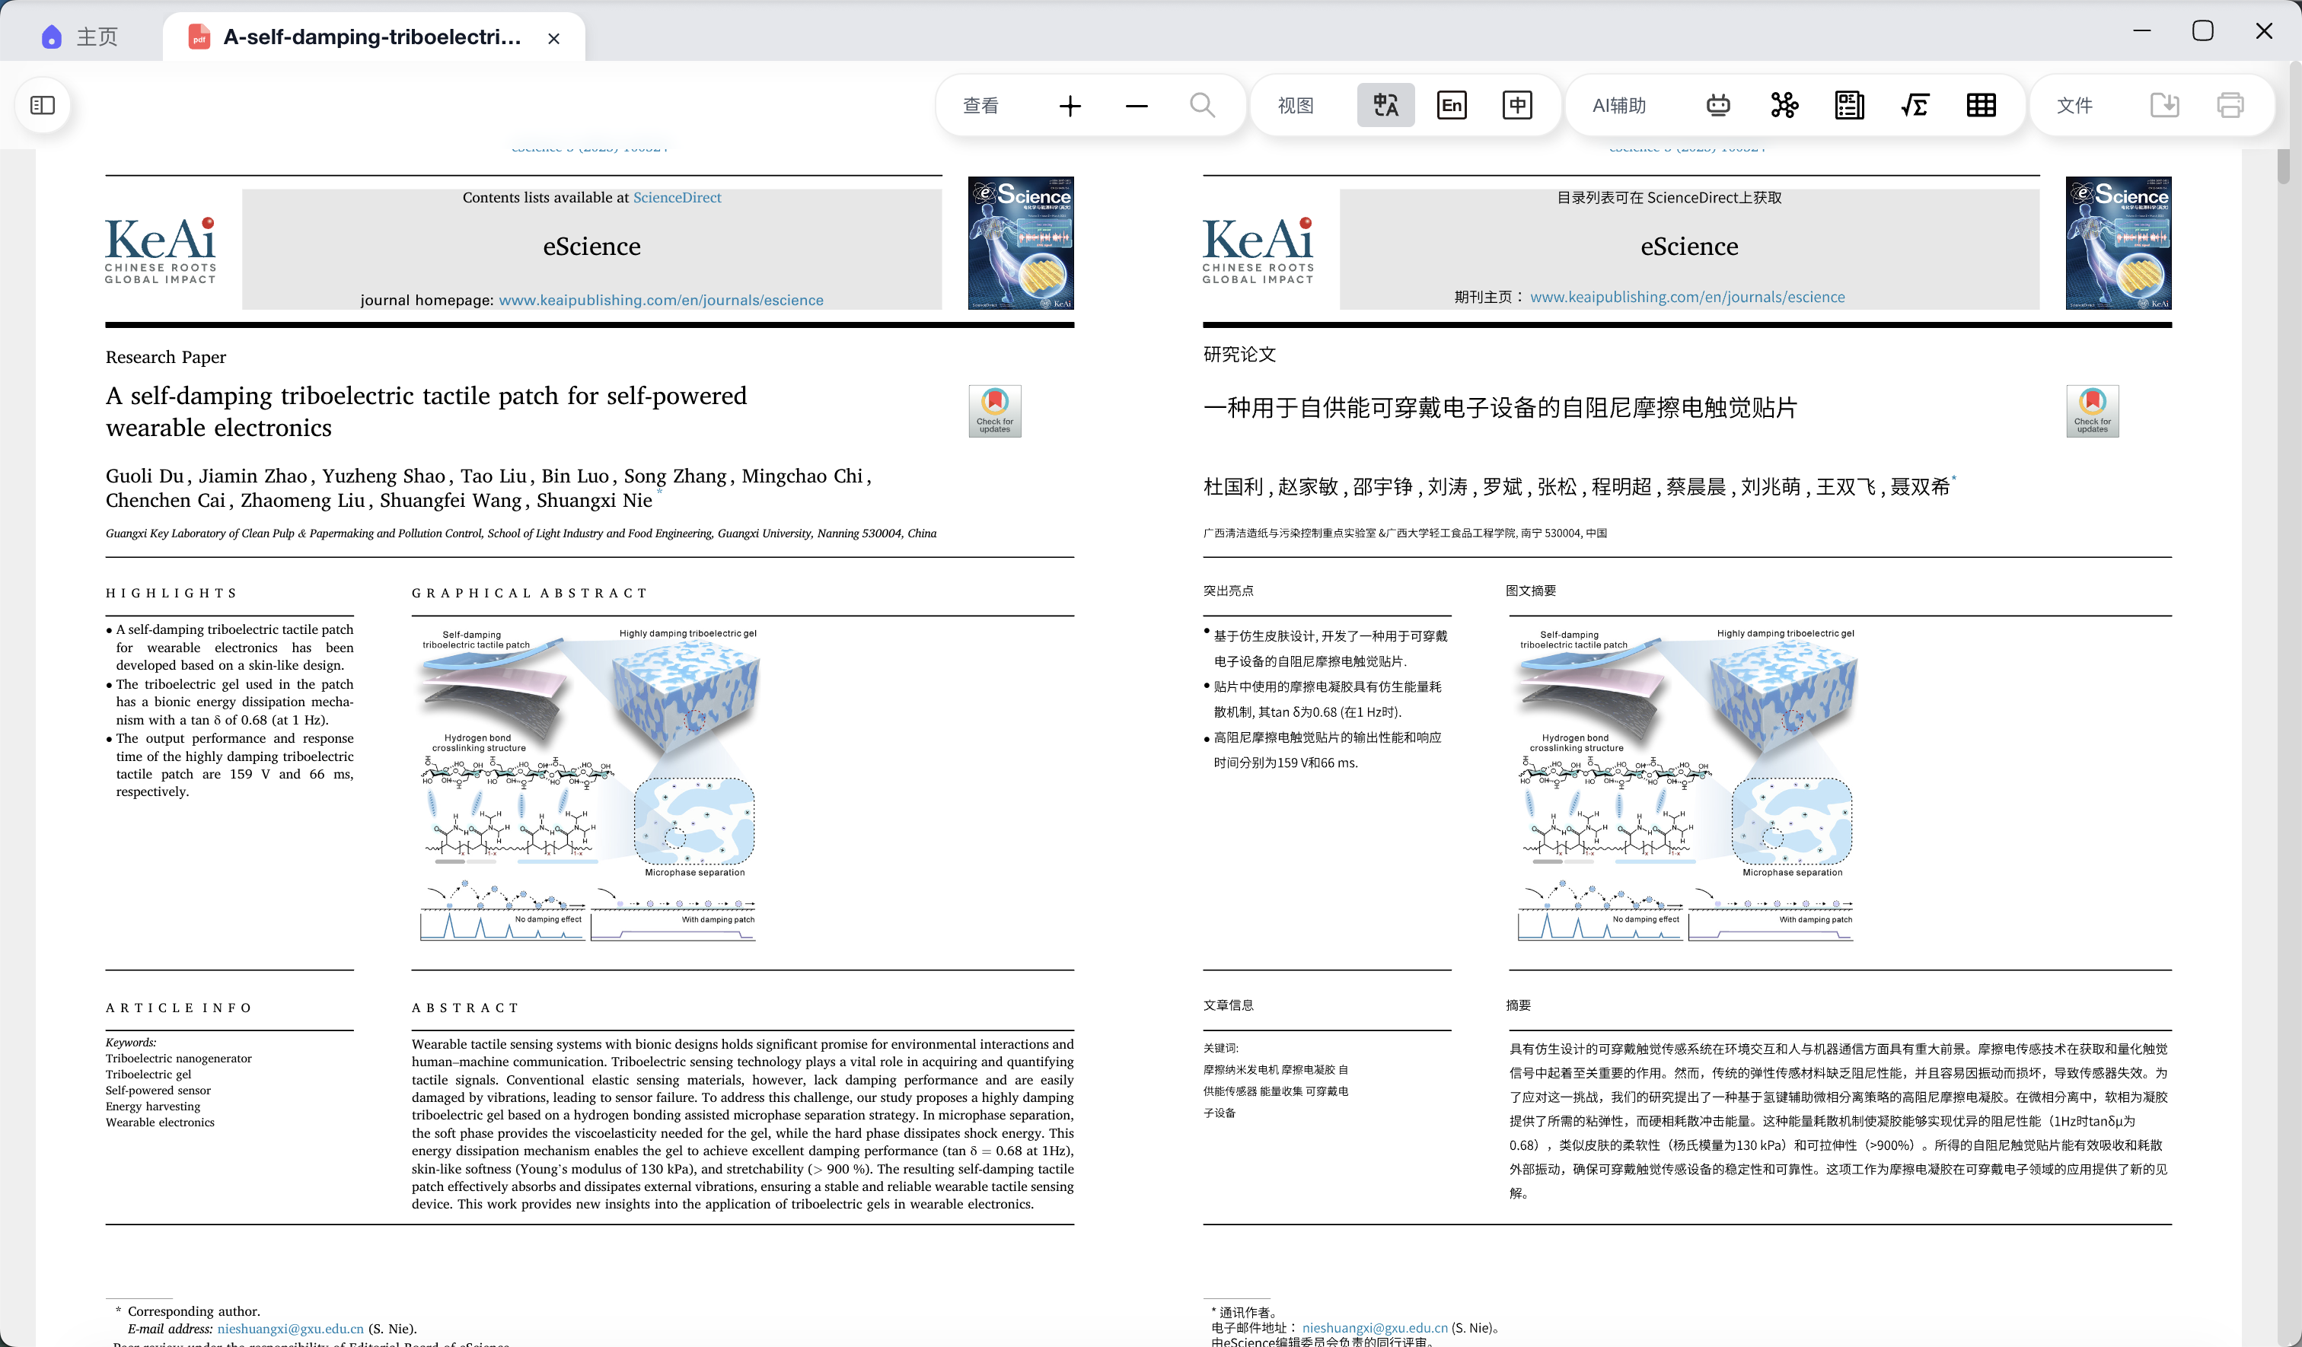This screenshot has width=2302, height=1347.
Task: Open the document summary icon
Action: (x=1849, y=106)
